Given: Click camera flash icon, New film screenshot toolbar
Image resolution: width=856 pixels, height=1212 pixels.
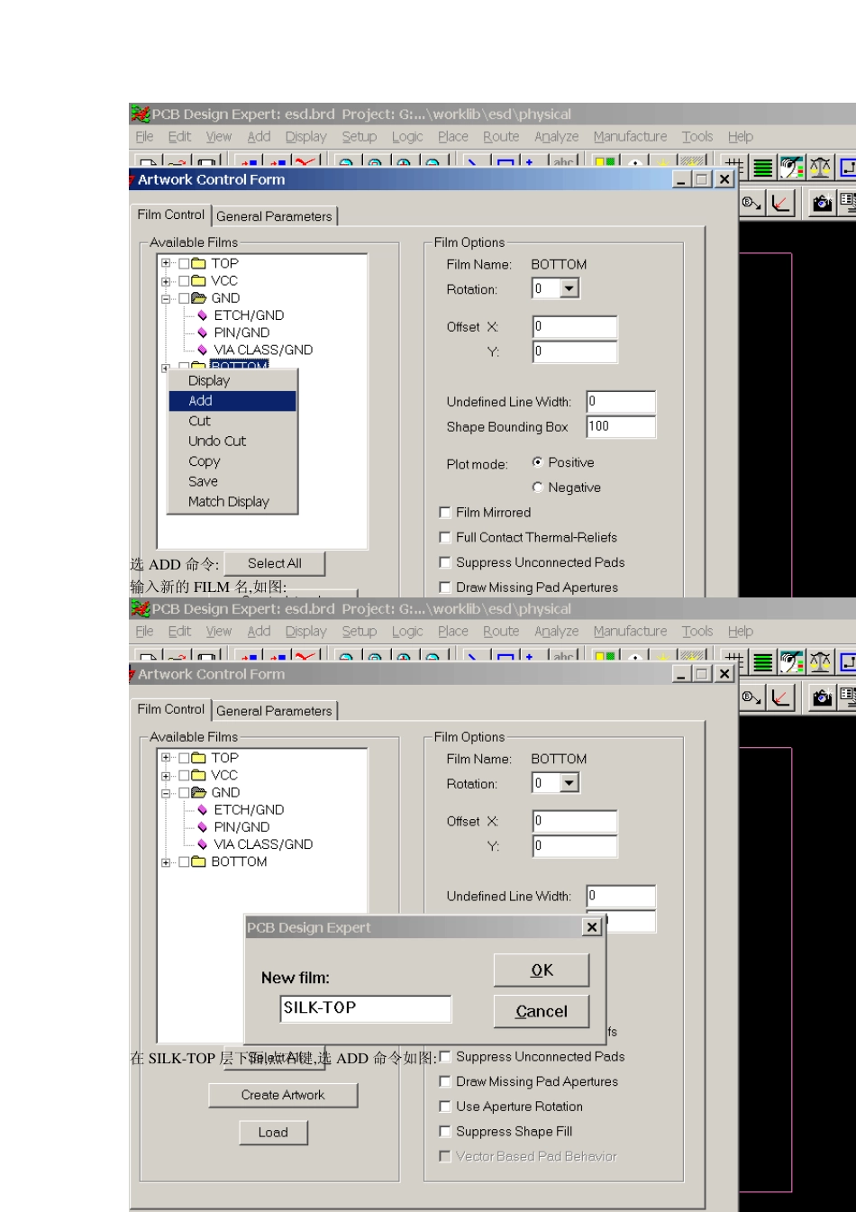Looking at the screenshot, I should (x=822, y=697).
